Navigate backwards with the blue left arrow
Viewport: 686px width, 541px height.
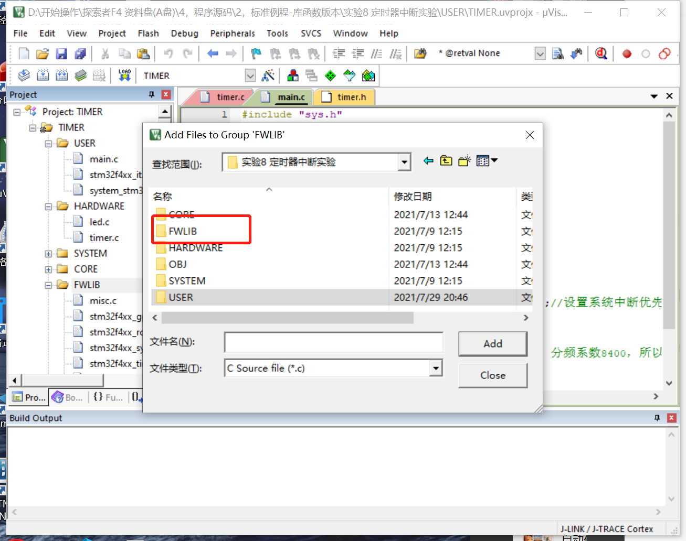(213, 53)
